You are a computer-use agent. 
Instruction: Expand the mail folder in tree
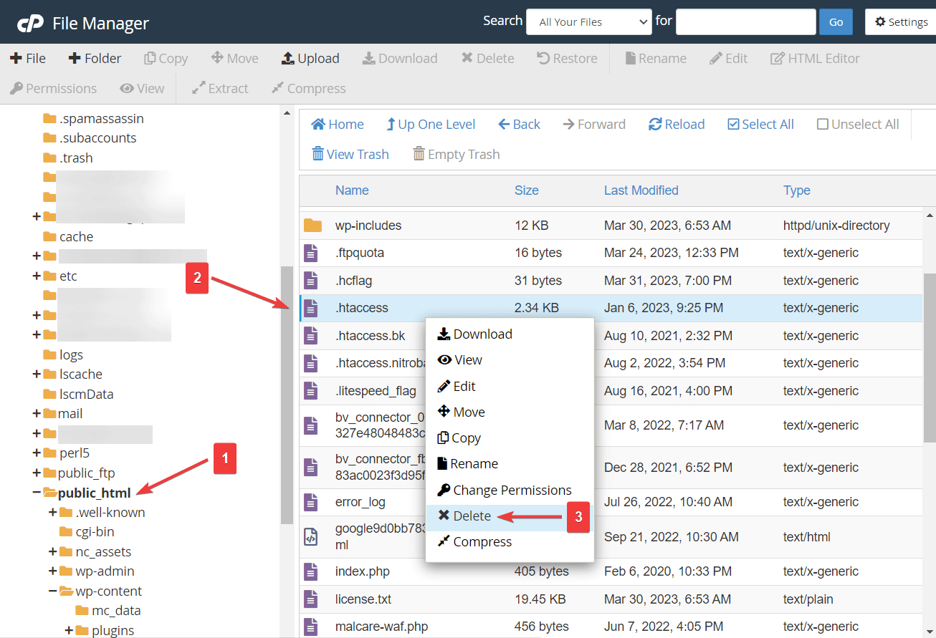tap(37, 414)
